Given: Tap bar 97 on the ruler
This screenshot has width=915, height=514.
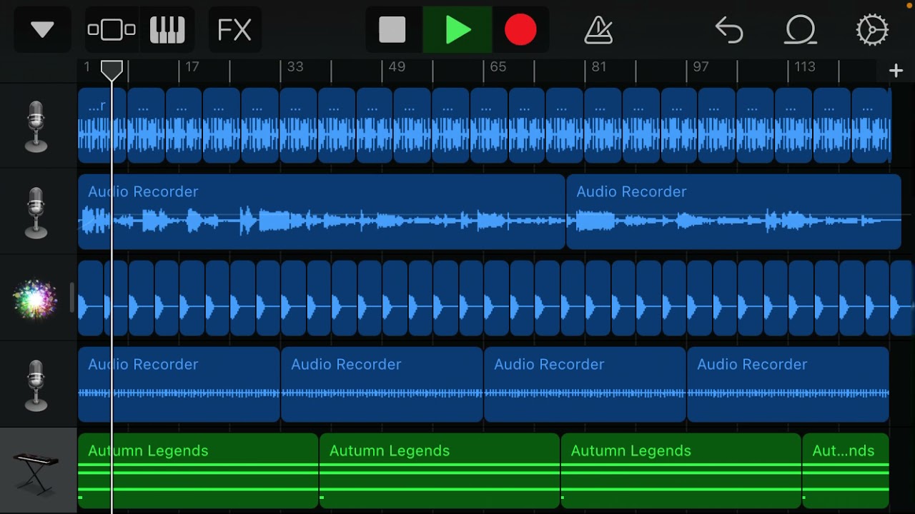Looking at the screenshot, I should tap(701, 67).
